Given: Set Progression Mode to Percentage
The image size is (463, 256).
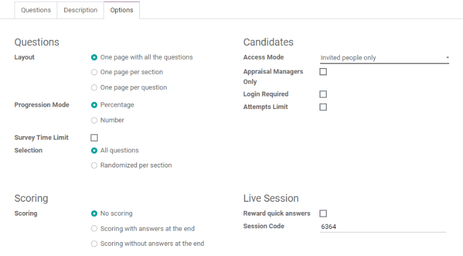Looking at the screenshot, I should [94, 105].
